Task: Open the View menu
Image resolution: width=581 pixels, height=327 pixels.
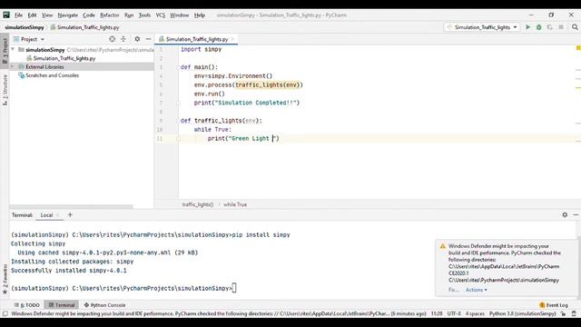Action: click(x=47, y=15)
